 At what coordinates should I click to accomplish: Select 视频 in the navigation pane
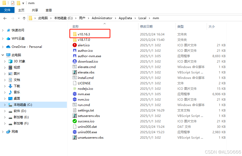pos(17,68)
